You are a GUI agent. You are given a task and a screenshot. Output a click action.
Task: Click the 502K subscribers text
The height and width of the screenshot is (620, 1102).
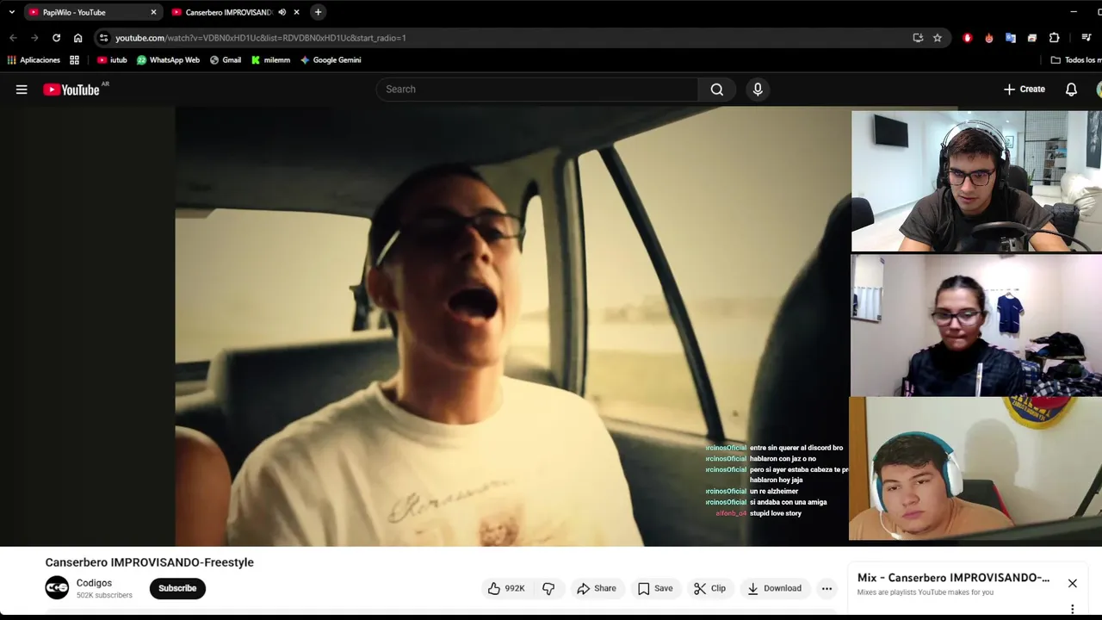tap(104, 595)
